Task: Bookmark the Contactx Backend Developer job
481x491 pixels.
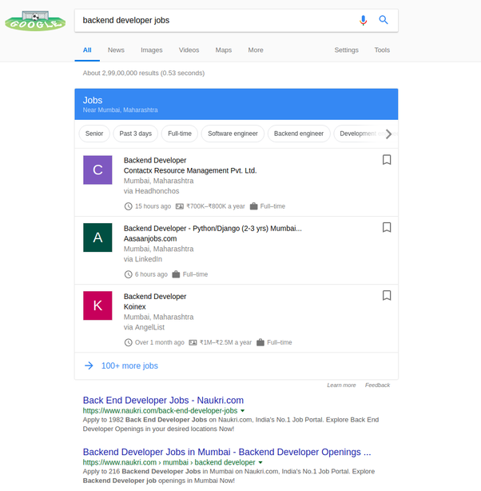Action: [x=387, y=160]
